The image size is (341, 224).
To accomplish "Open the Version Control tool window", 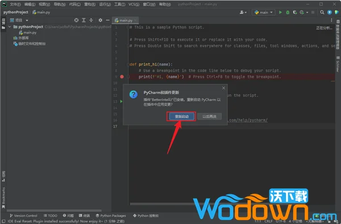I will tap(23, 215).
